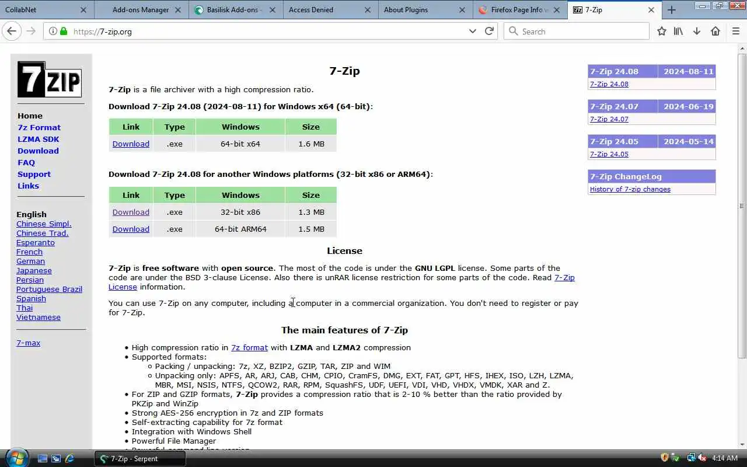Screen dimensions: 747x467
Task: Open the Links sidebar link
Action: pos(28,186)
